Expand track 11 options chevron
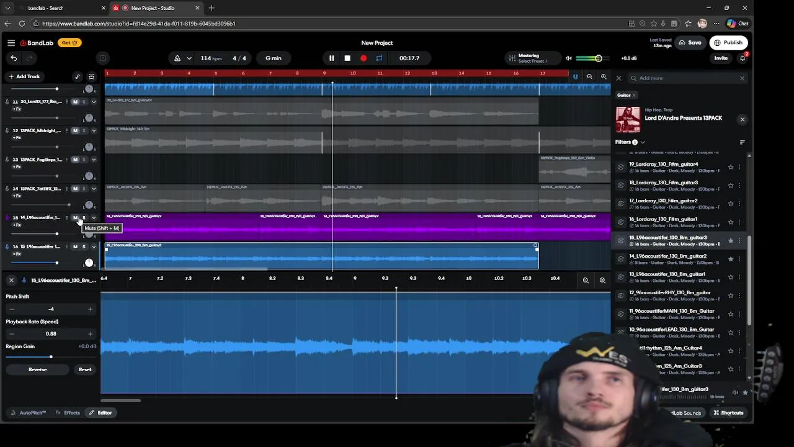The image size is (794, 447). [94, 102]
